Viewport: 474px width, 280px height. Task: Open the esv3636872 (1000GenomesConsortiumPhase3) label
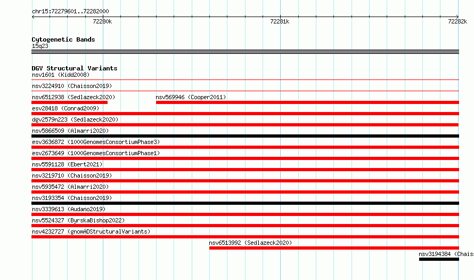pos(96,142)
